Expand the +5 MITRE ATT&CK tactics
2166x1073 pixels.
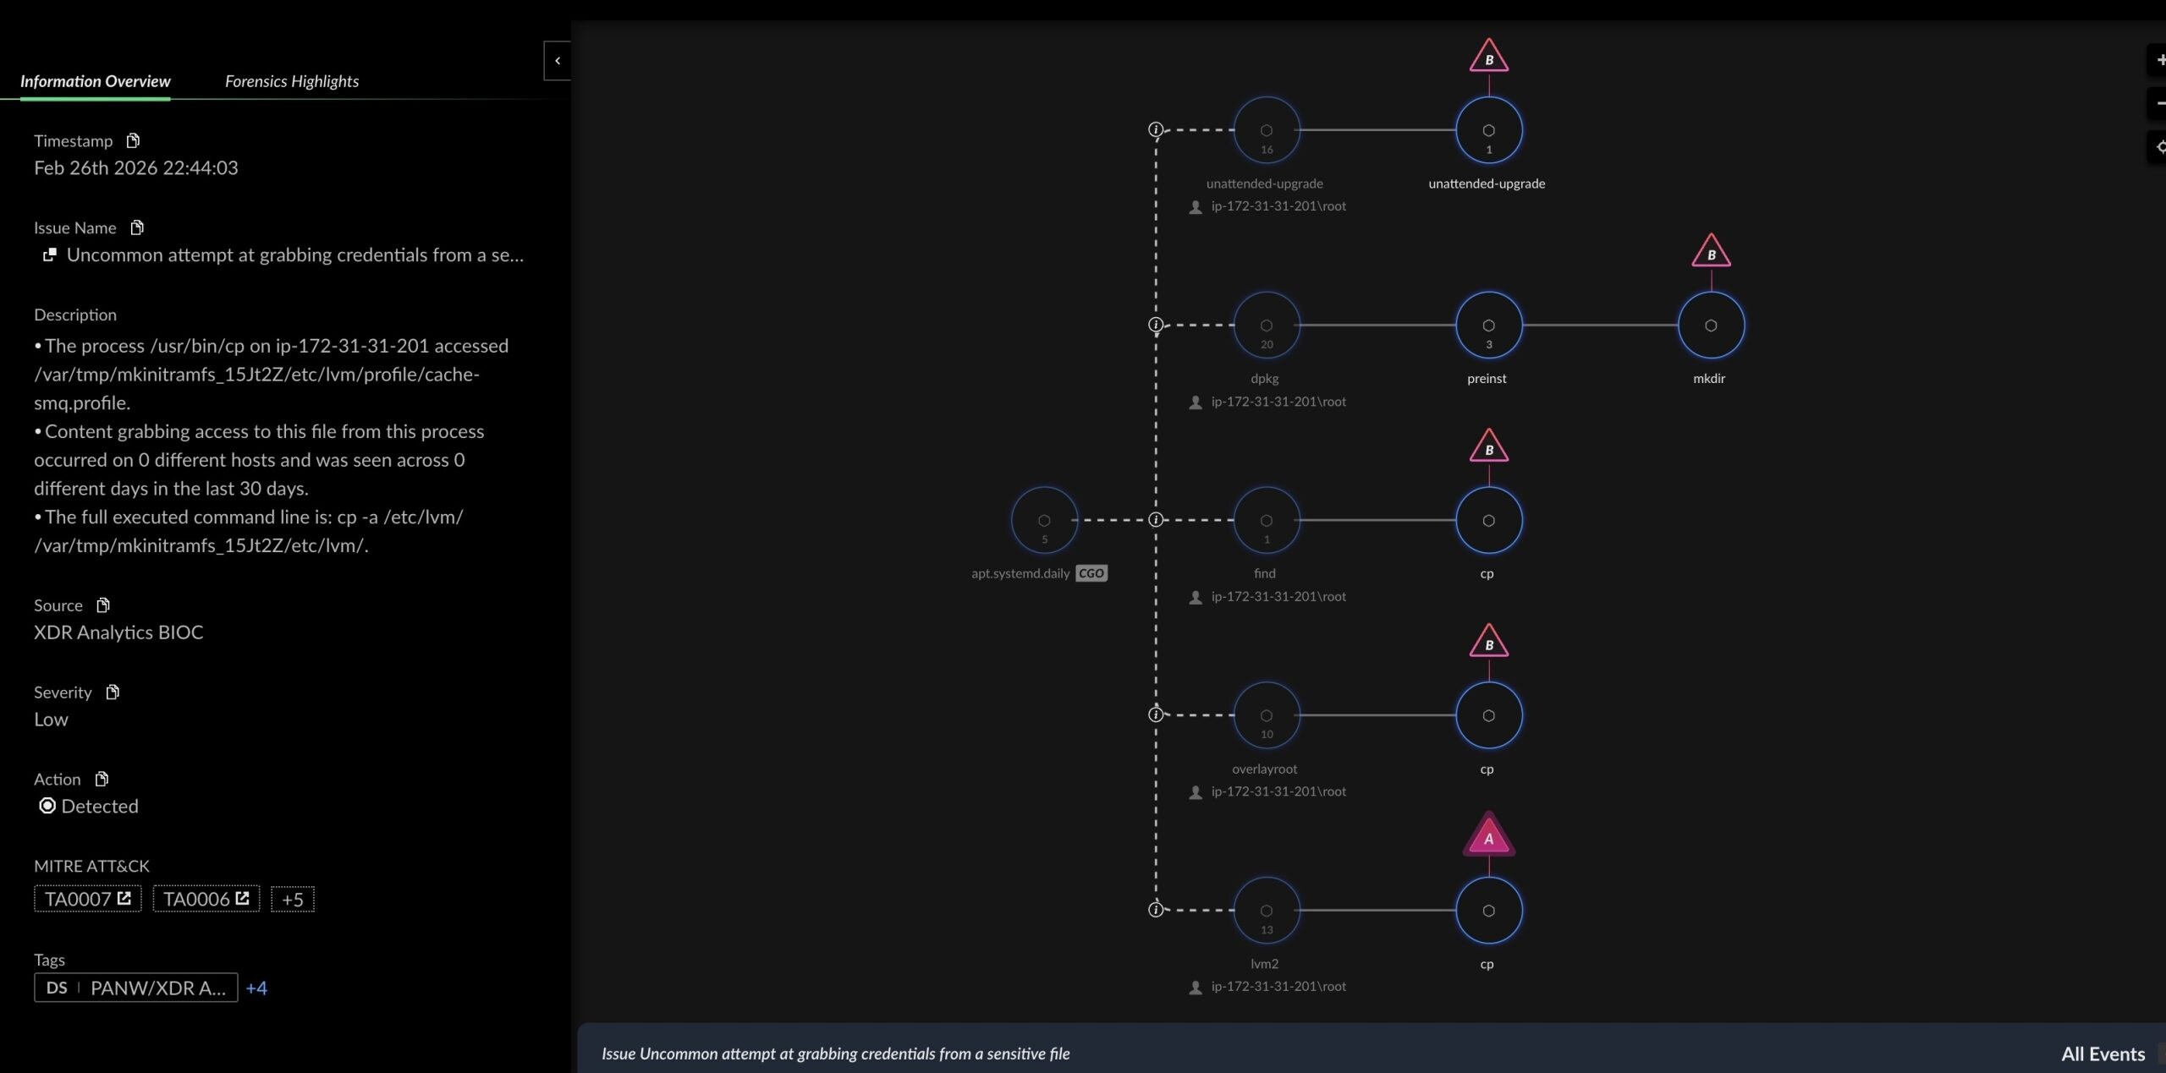(x=292, y=899)
